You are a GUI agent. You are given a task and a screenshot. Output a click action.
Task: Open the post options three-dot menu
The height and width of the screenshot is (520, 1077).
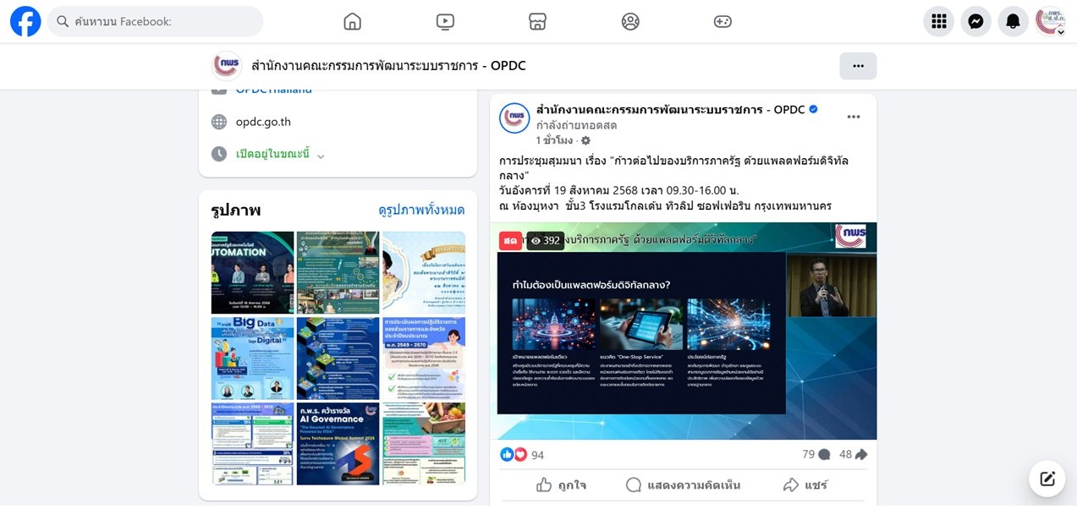(854, 117)
